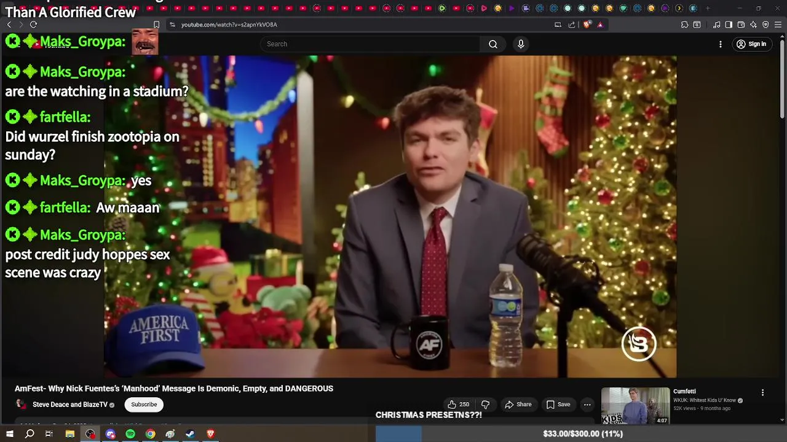787x442 pixels.
Task: Click the video player to pause
Action: (x=390, y=216)
